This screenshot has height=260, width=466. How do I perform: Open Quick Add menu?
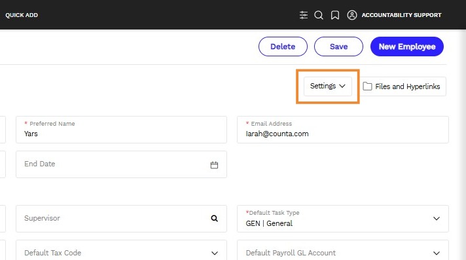pyautogui.click(x=22, y=15)
